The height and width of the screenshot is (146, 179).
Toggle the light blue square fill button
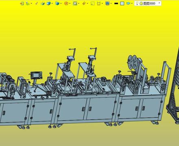122,4
